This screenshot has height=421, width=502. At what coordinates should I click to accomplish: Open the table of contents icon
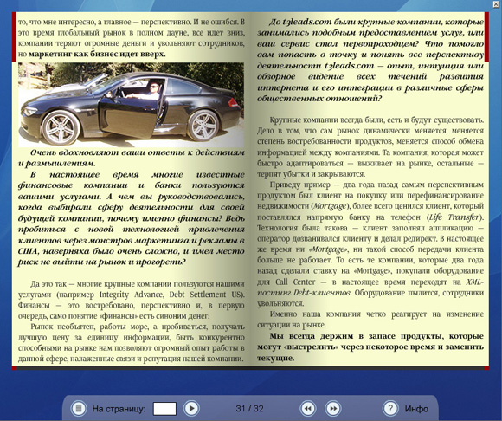coord(79,409)
